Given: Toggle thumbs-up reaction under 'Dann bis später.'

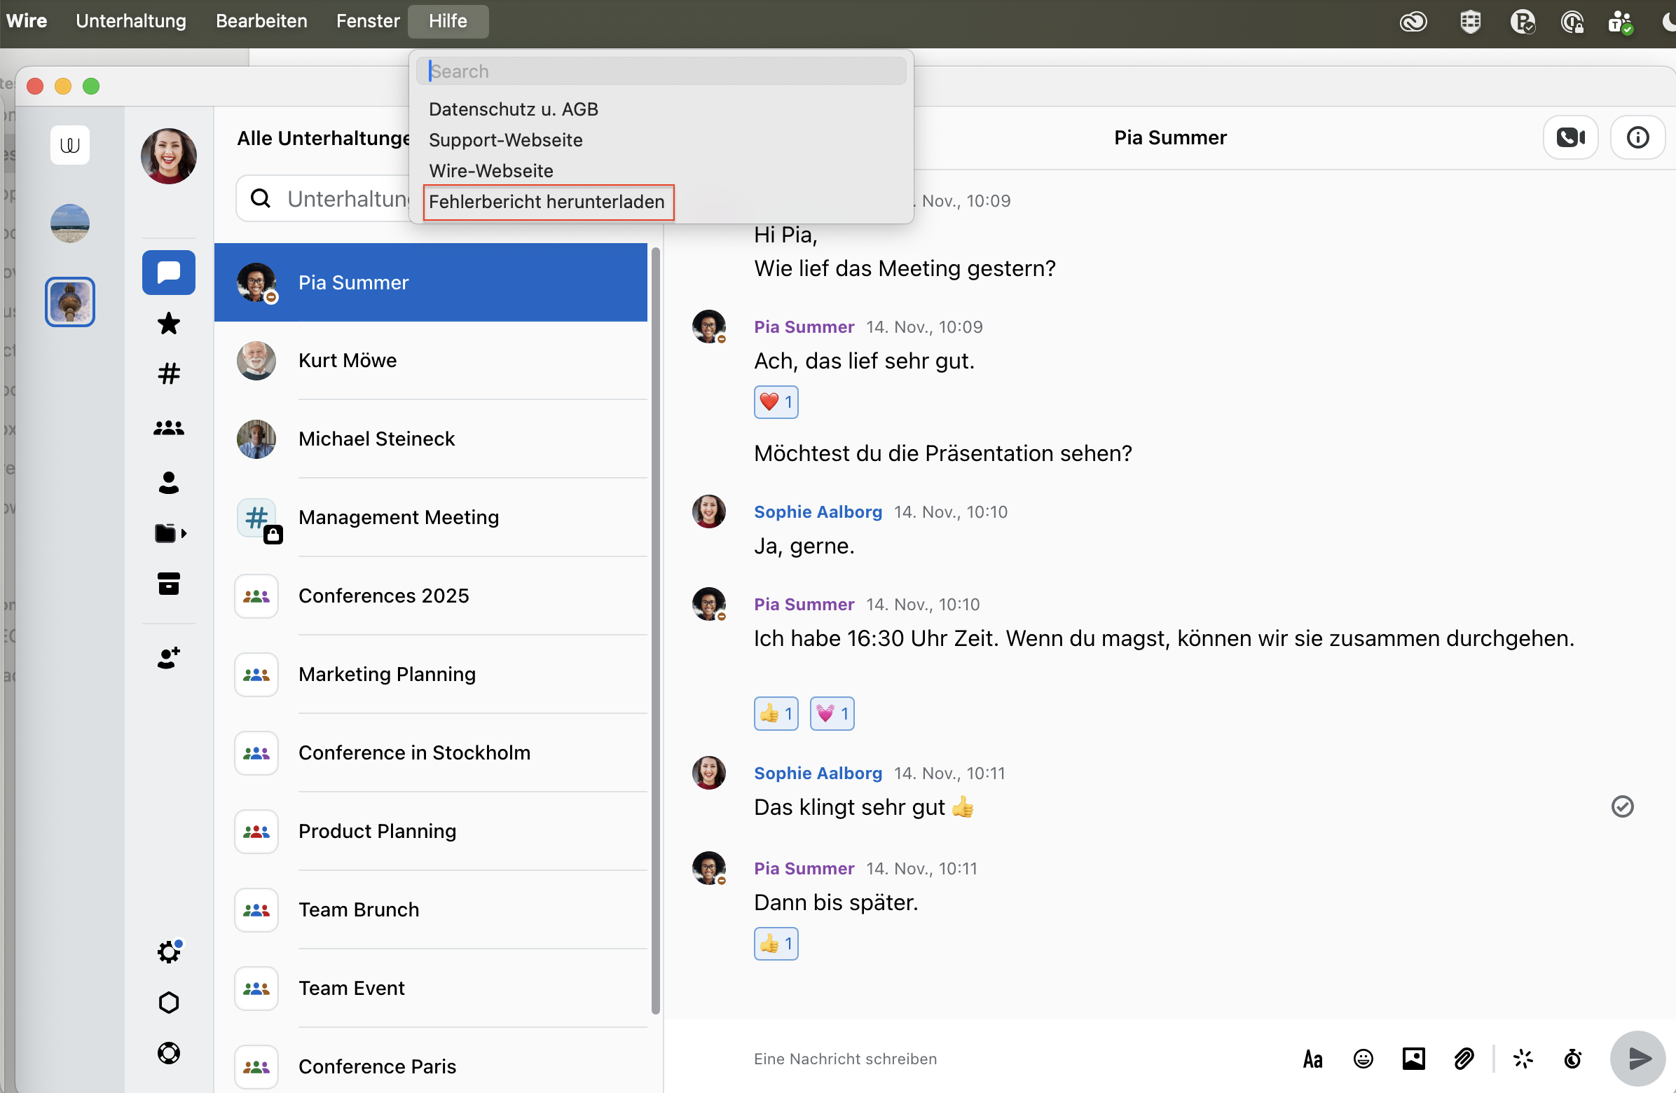Looking at the screenshot, I should (x=776, y=944).
